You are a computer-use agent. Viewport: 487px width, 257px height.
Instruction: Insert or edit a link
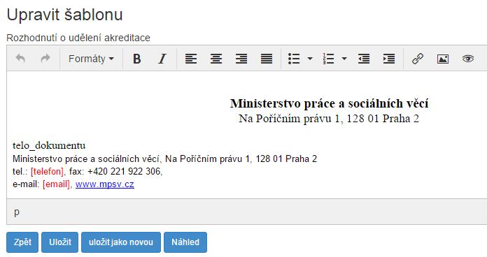(x=418, y=58)
